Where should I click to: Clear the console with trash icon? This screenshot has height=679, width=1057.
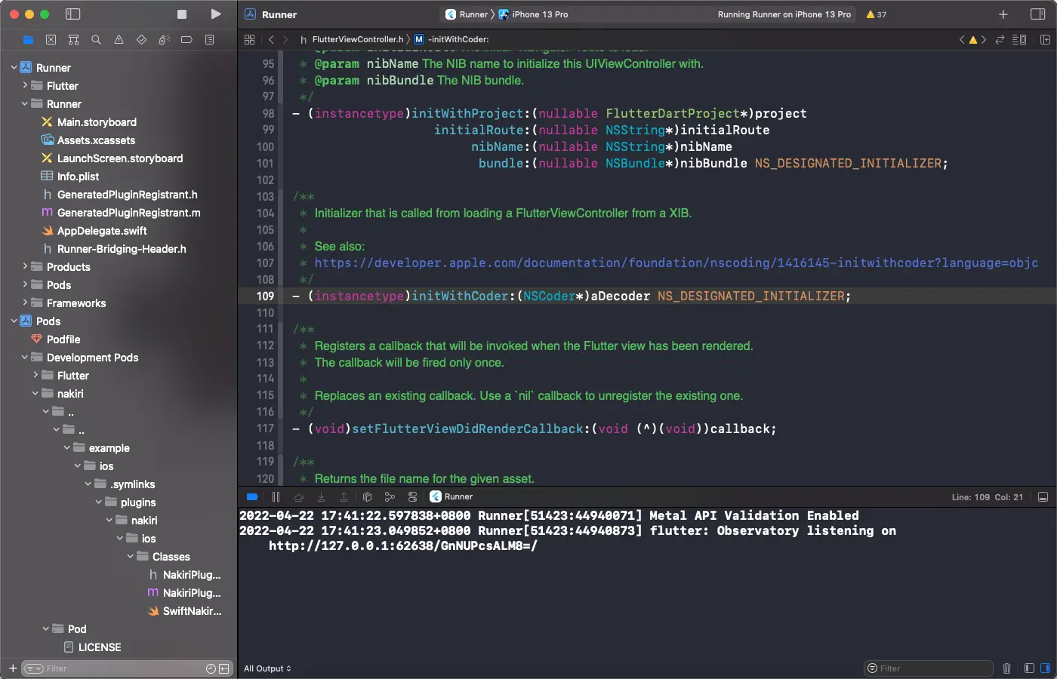[x=1006, y=668]
